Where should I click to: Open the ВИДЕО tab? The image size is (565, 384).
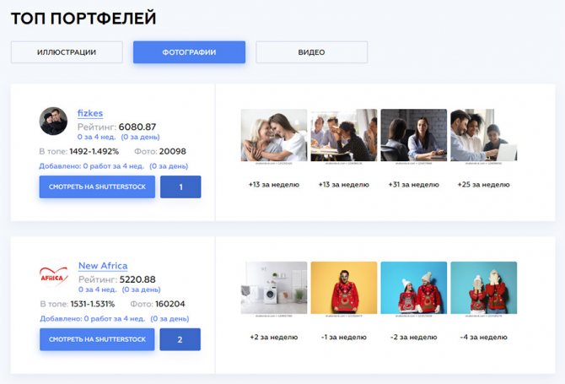click(x=312, y=52)
